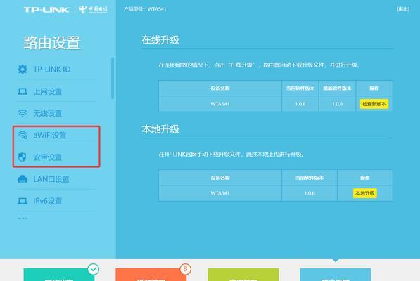The width and height of the screenshot is (420, 281).
Task: Open the orange bottom tab with badge 8
Action: [151, 275]
